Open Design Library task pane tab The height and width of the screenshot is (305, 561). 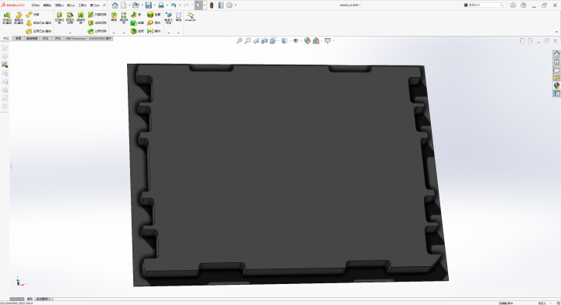click(556, 62)
